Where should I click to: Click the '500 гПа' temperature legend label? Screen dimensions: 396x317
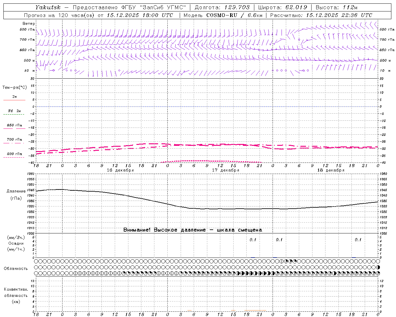tap(15, 154)
